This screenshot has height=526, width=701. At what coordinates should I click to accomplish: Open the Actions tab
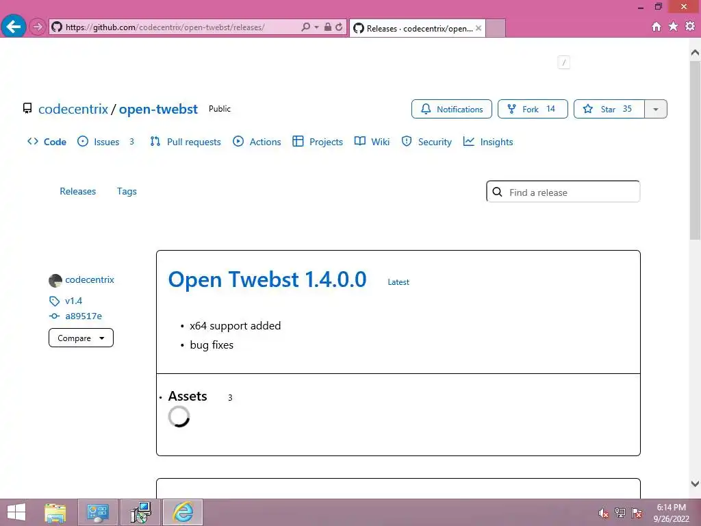point(257,142)
